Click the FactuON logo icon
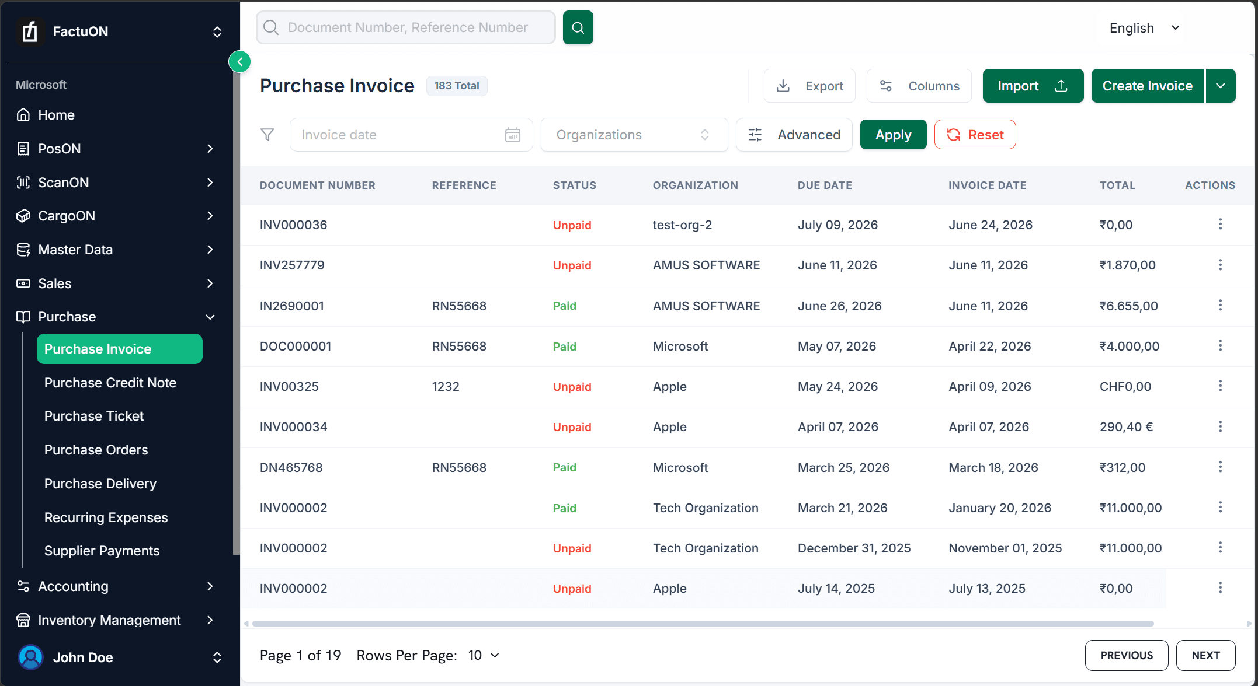The height and width of the screenshot is (686, 1258). (x=30, y=32)
